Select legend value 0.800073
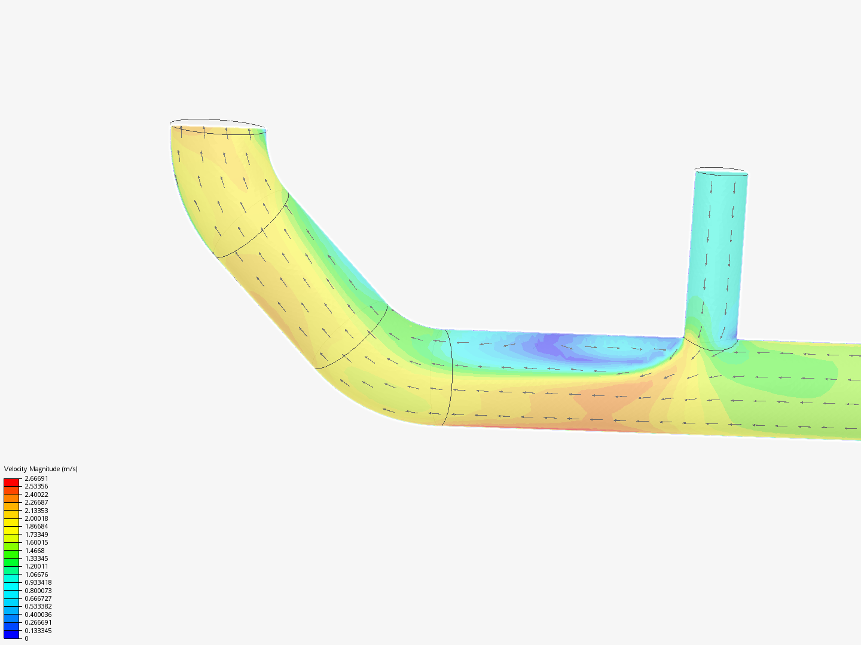 [38, 591]
